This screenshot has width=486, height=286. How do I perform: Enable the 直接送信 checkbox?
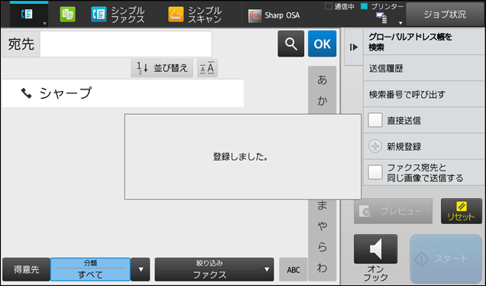coord(375,120)
